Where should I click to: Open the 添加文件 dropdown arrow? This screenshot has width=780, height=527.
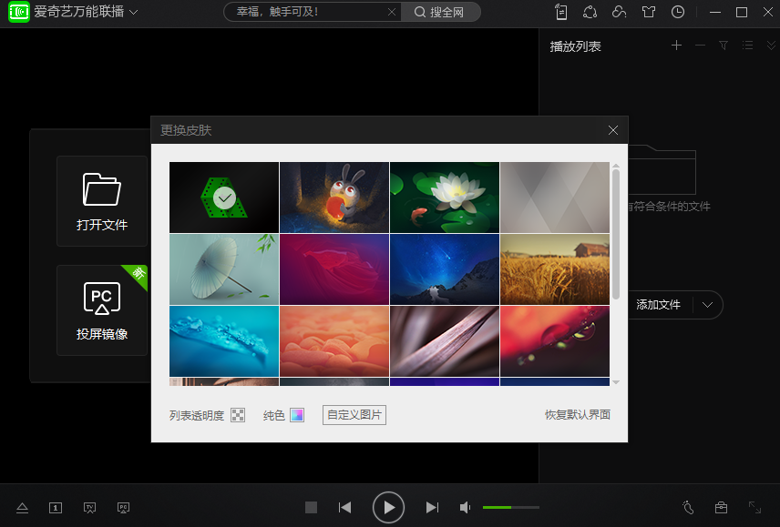[708, 305]
